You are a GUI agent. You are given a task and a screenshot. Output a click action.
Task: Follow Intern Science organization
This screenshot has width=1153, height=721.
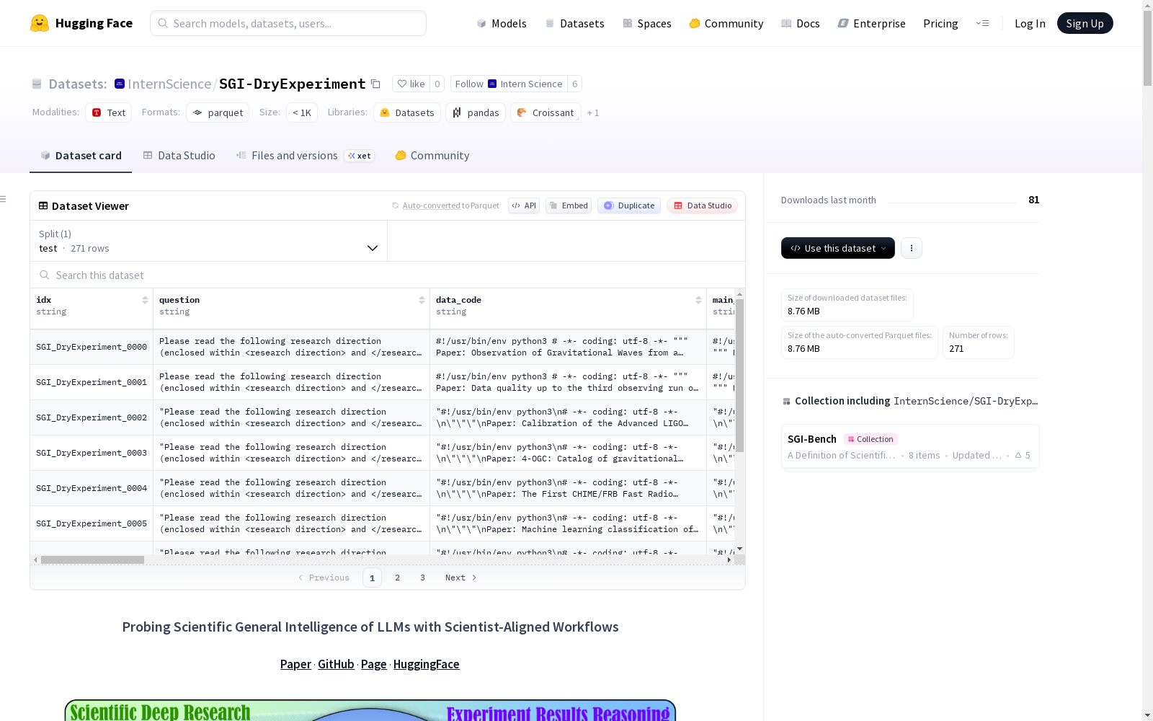click(509, 84)
